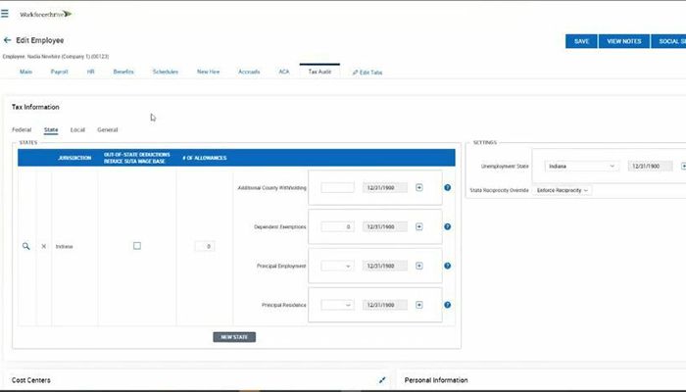Click the NEW STATE button
The width and height of the screenshot is (686, 392).
point(234,337)
